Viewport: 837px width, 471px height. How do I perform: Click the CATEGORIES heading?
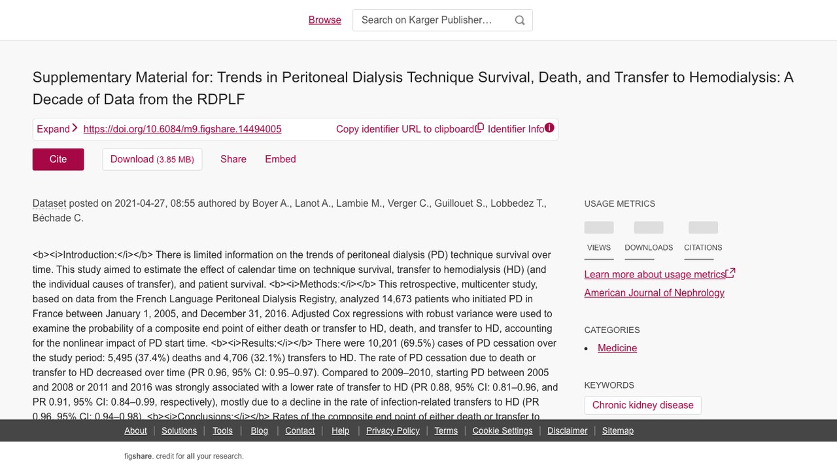pyautogui.click(x=612, y=330)
